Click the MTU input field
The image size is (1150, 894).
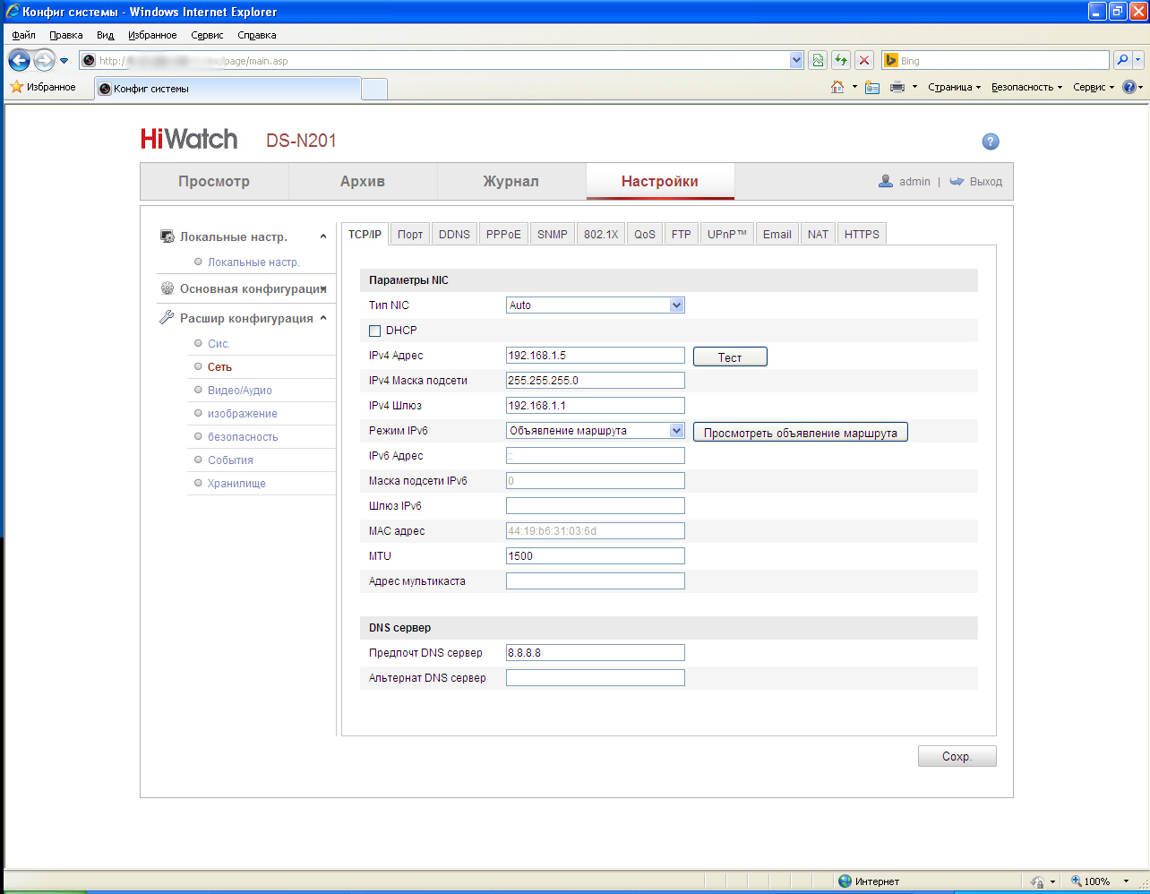click(596, 556)
